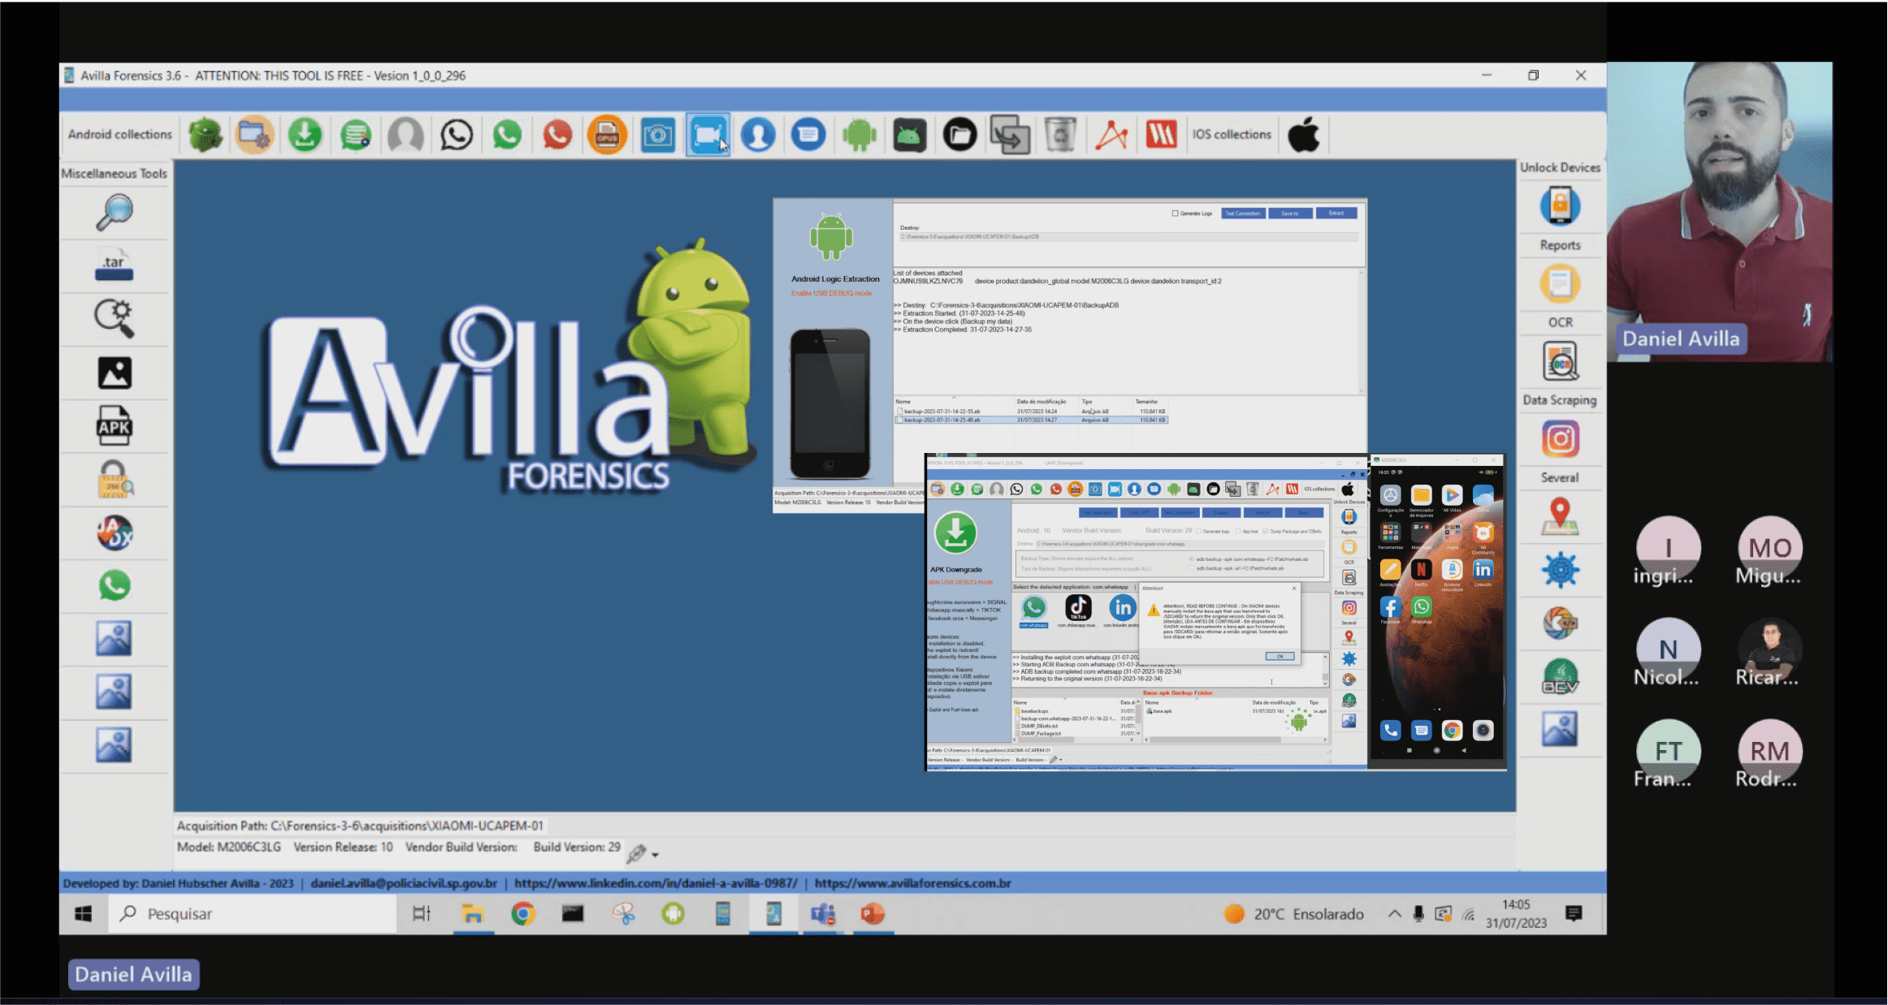Select the FT Fran... participant avatar
This screenshot has width=1888, height=1005.
click(1668, 752)
